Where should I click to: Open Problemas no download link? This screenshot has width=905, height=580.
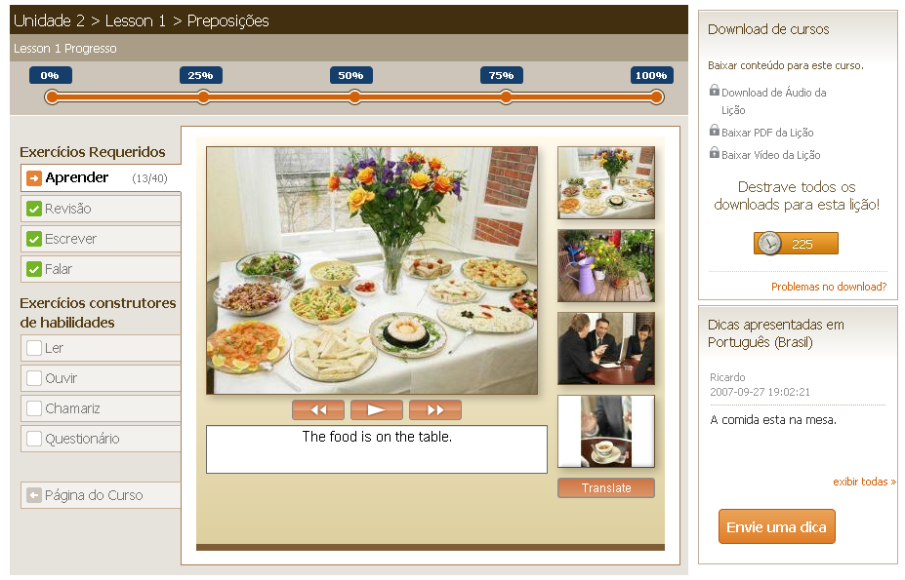coord(828,287)
